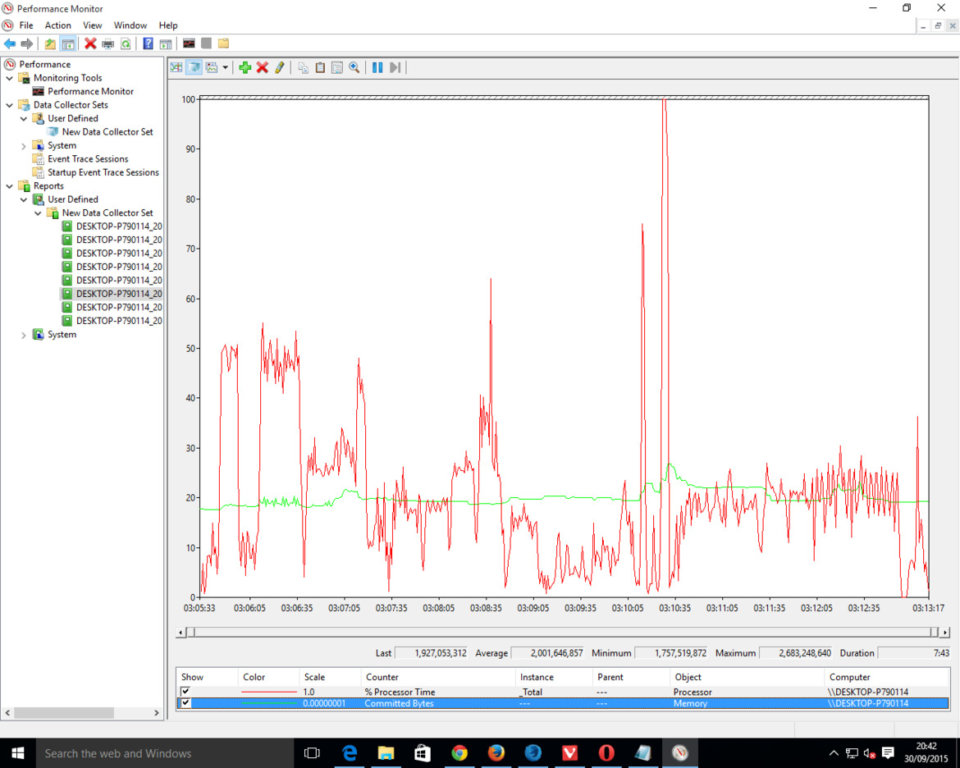Click the right arrow of the time range slider
The width and height of the screenshot is (960, 768).
(x=944, y=632)
